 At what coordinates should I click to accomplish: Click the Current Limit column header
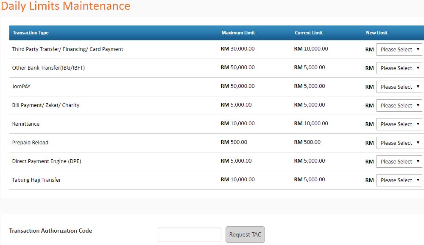coord(309,33)
